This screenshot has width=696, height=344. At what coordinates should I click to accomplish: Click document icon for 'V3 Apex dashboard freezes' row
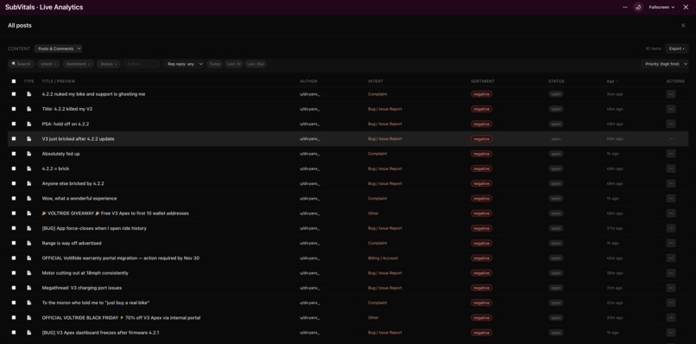click(28, 333)
